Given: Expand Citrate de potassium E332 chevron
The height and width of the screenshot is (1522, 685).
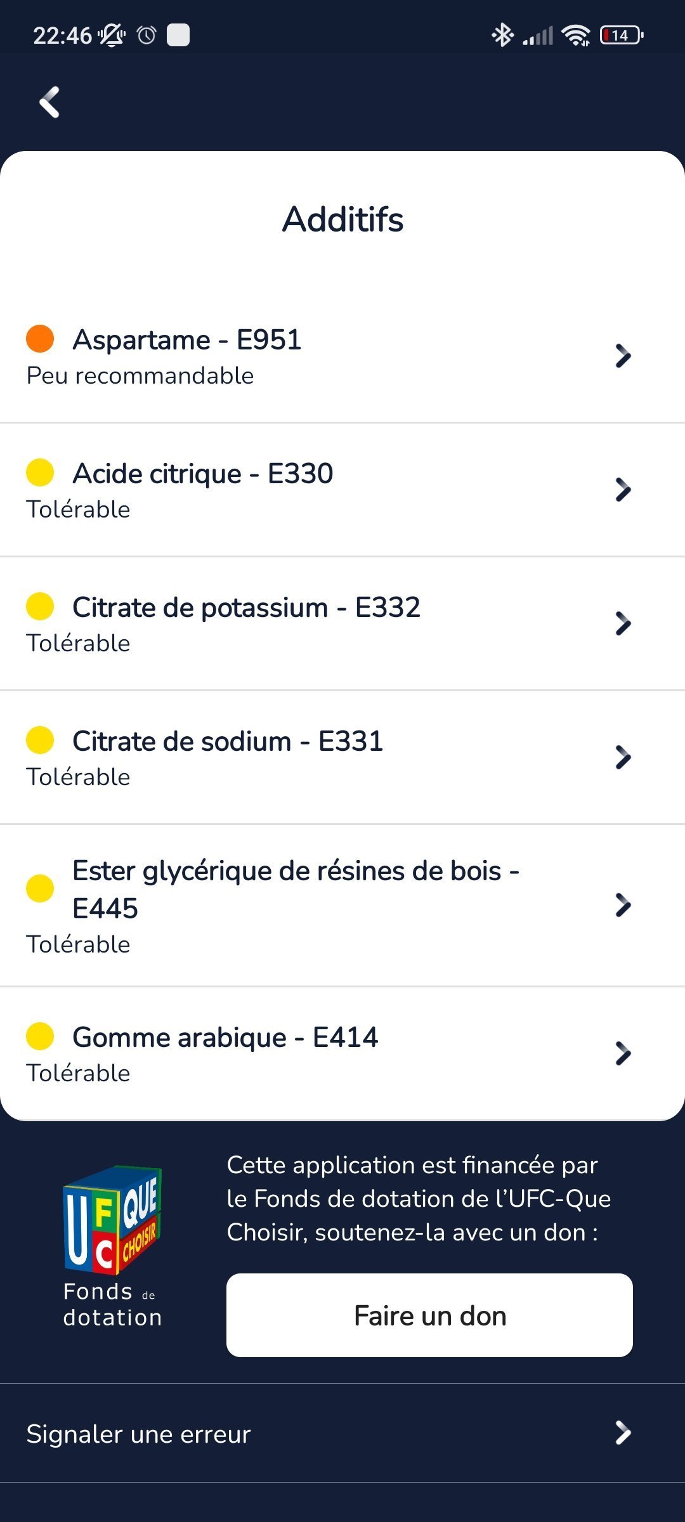Looking at the screenshot, I should click(x=623, y=623).
